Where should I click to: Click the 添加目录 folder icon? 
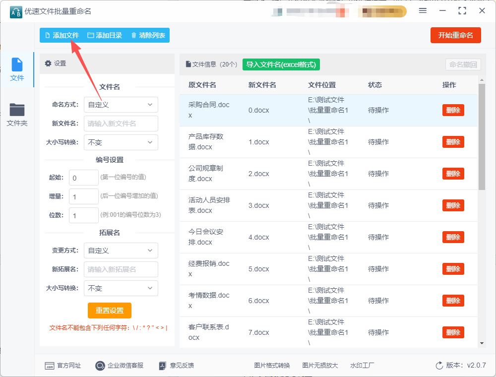coord(91,35)
